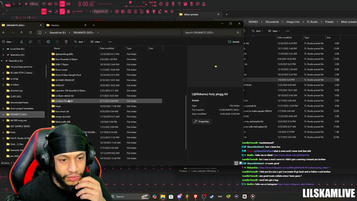The image size is (357, 201).
Task: Click the 140.000 tempo field
Action: point(34,4)
